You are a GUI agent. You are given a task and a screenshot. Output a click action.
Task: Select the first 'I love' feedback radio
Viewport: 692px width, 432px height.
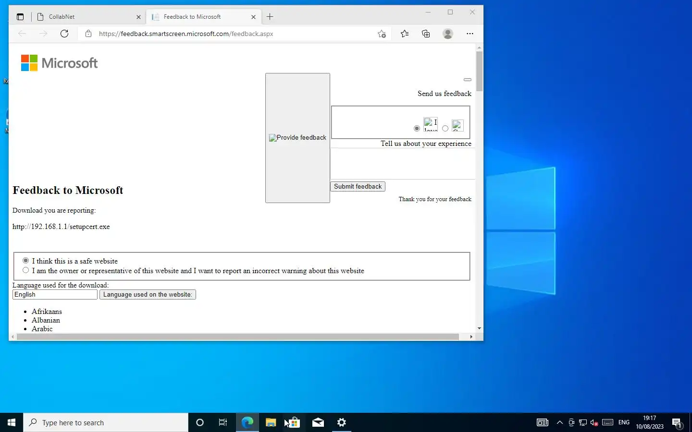click(x=417, y=128)
